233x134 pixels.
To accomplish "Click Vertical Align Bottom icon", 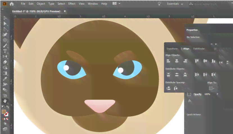I will click(213, 61).
